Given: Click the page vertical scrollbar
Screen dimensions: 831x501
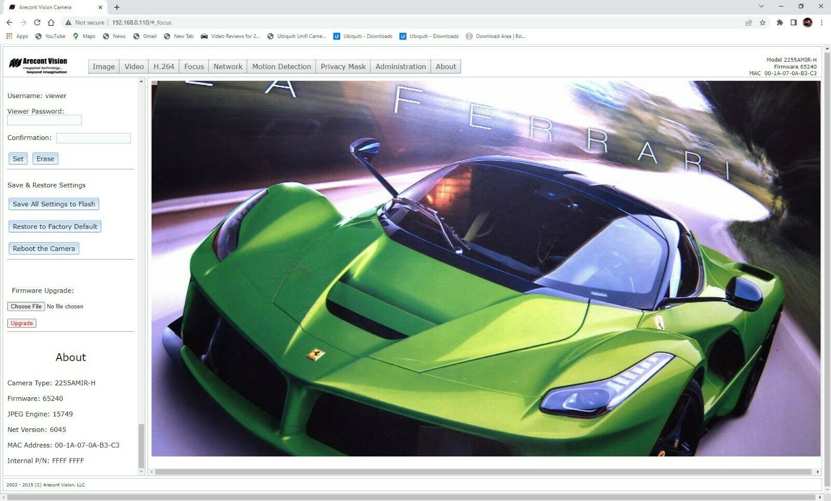Looking at the screenshot, I should pos(827,269).
